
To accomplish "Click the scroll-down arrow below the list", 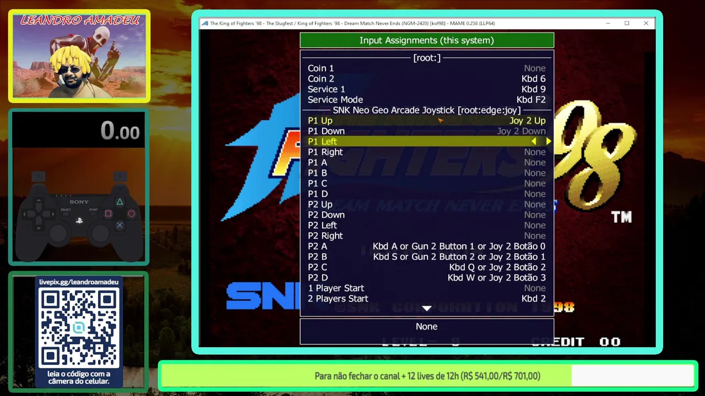I will click(x=427, y=309).
